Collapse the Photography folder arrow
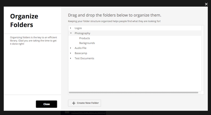Viewport: 211px width, 115px height. coord(71,33)
